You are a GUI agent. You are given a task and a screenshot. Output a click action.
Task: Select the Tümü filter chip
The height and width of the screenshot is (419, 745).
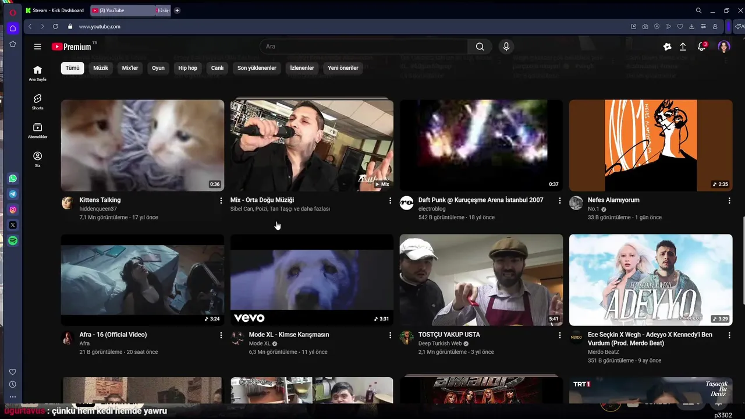point(72,68)
